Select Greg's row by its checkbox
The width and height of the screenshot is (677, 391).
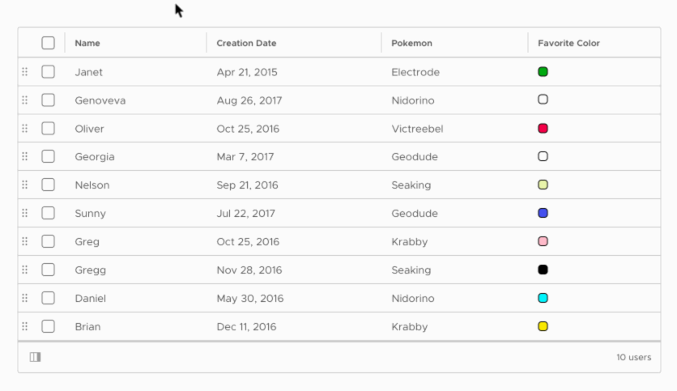(48, 241)
